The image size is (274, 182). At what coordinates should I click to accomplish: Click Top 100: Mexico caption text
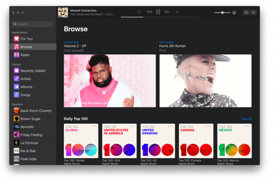(228, 161)
